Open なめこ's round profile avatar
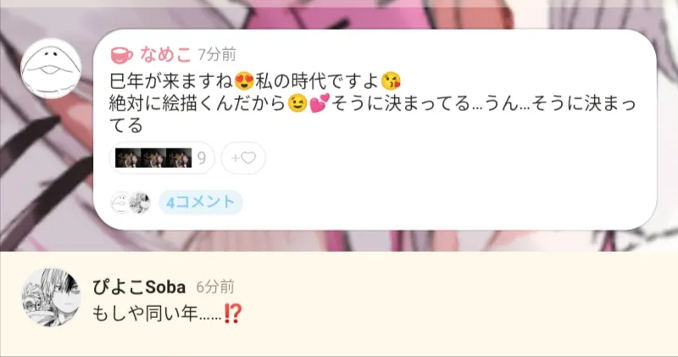Viewport: 678px width, 357px height. coord(51,69)
